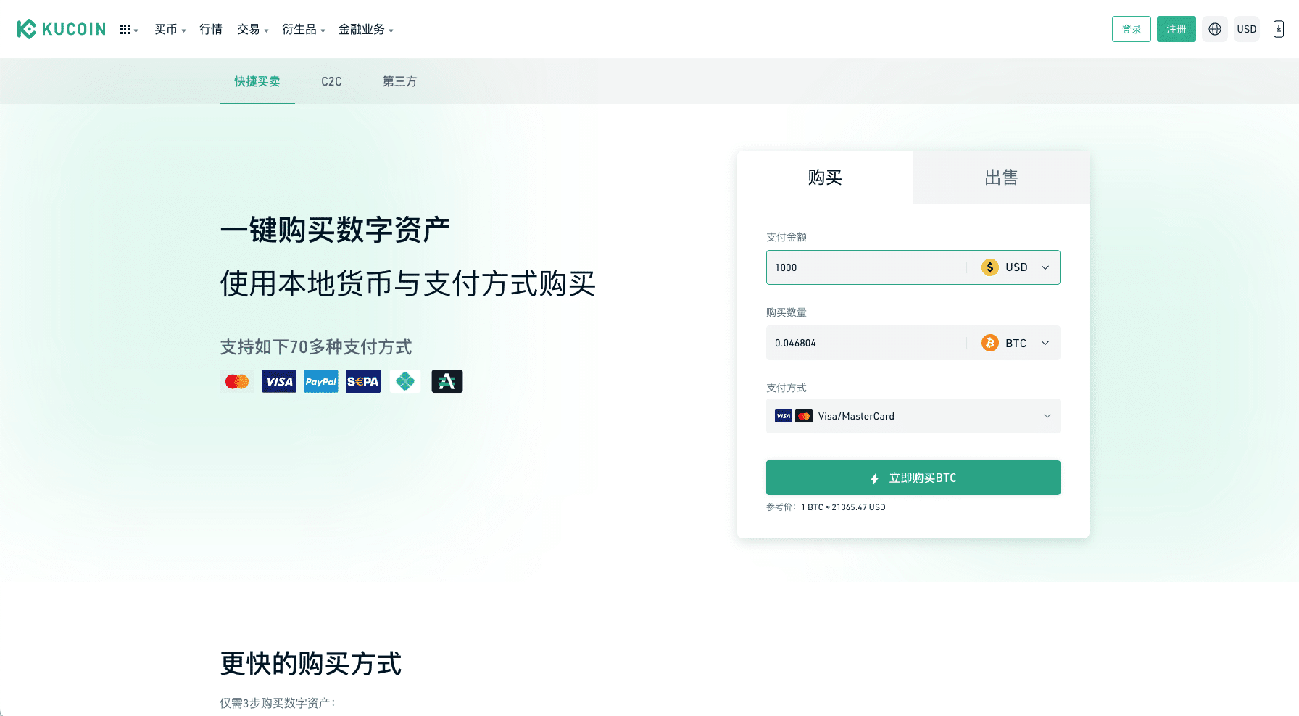Select the Visa payment method icon
Image resolution: width=1299 pixels, height=716 pixels.
278,381
